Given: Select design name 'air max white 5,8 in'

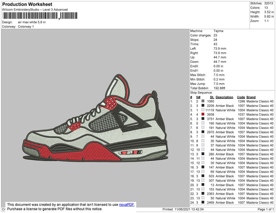Looking at the screenshot, I should click(x=32, y=22).
